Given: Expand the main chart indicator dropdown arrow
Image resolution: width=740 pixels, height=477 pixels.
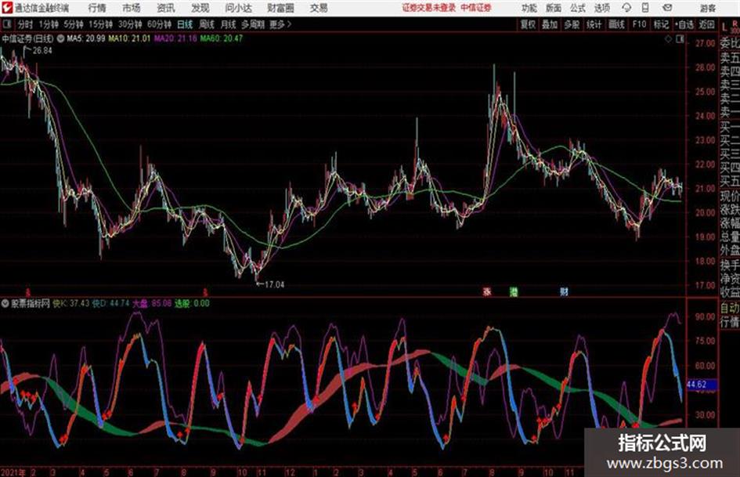Looking at the screenshot, I should pos(60,38).
